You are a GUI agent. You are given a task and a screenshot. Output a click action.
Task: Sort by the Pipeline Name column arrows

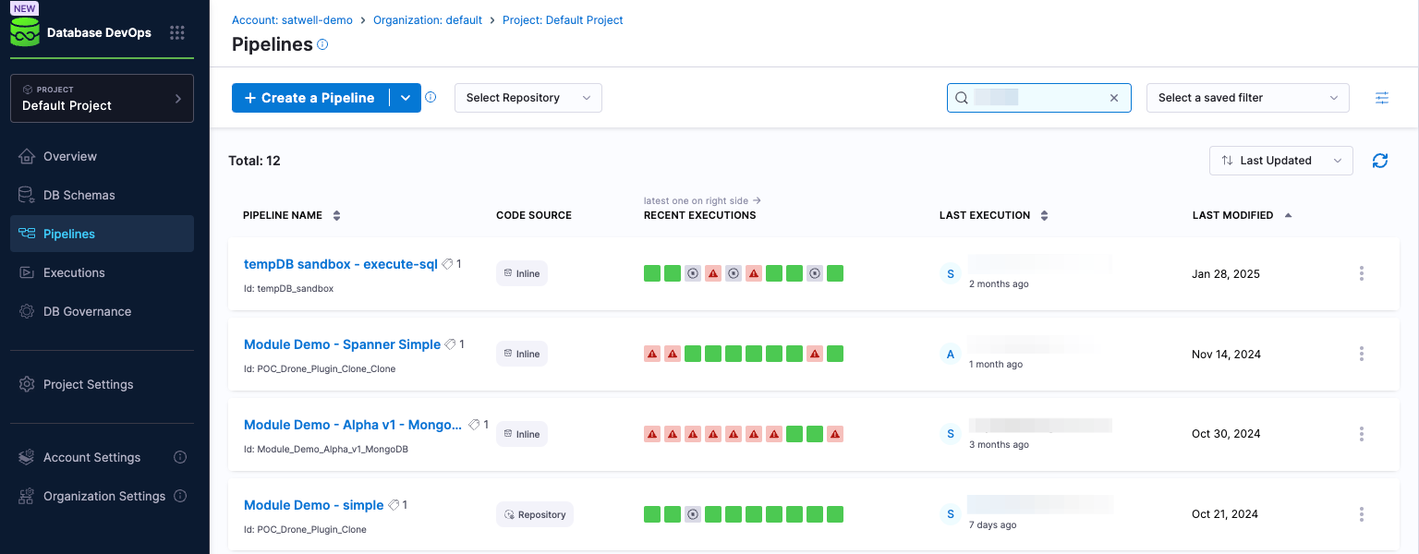[x=335, y=214]
